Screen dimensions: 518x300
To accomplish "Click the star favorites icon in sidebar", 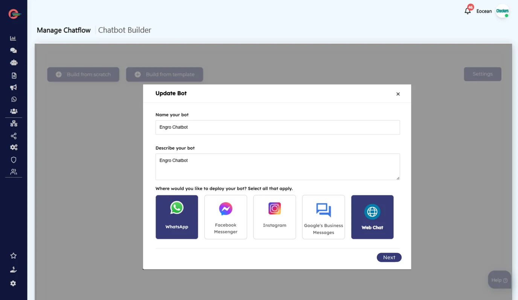I will click(14, 256).
